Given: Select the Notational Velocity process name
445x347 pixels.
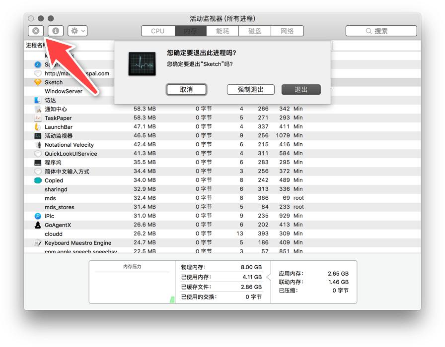Looking at the screenshot, I should tap(69, 145).
